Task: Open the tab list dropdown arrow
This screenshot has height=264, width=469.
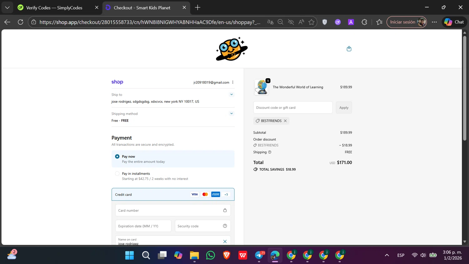Action: [7, 8]
